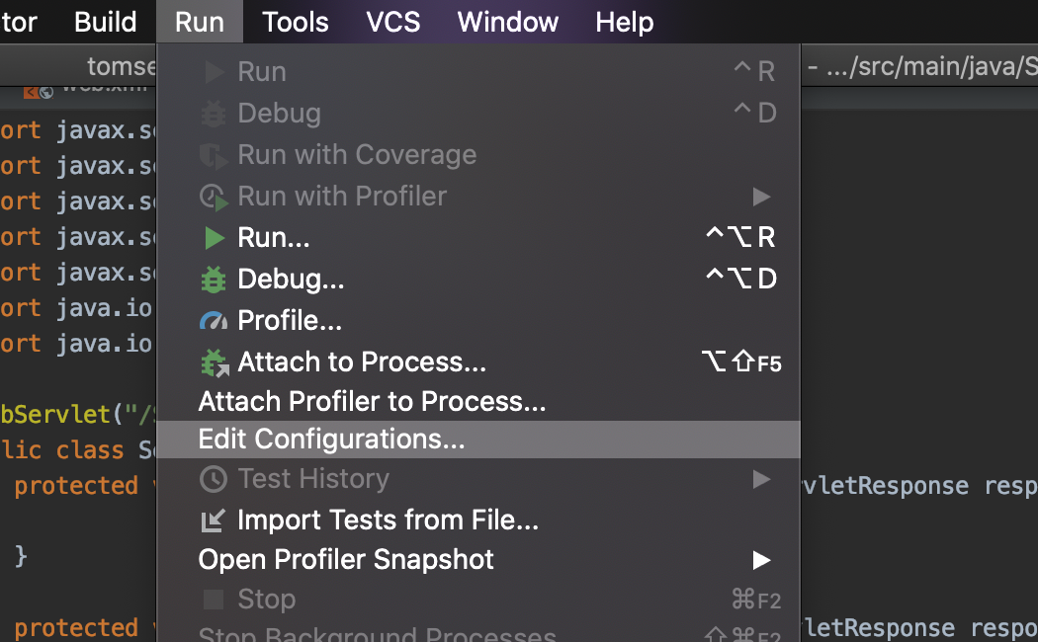Expand the Test History submenu arrow
The image size is (1038, 642).
pyautogui.click(x=761, y=479)
